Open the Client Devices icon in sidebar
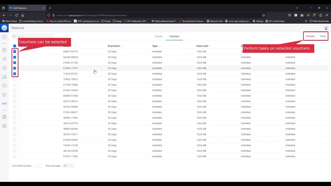 coord(4,77)
